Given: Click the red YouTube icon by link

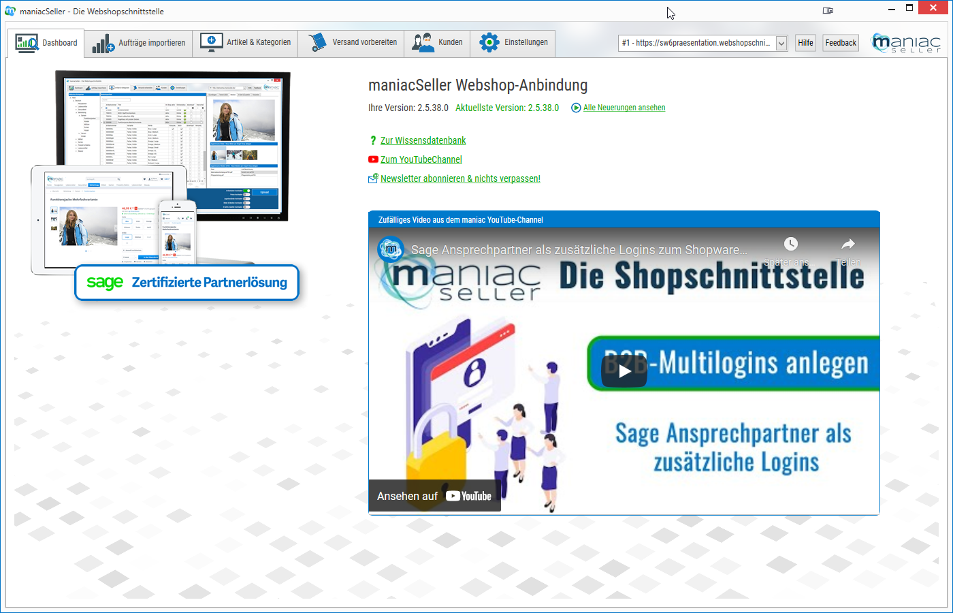Looking at the screenshot, I should (x=373, y=159).
